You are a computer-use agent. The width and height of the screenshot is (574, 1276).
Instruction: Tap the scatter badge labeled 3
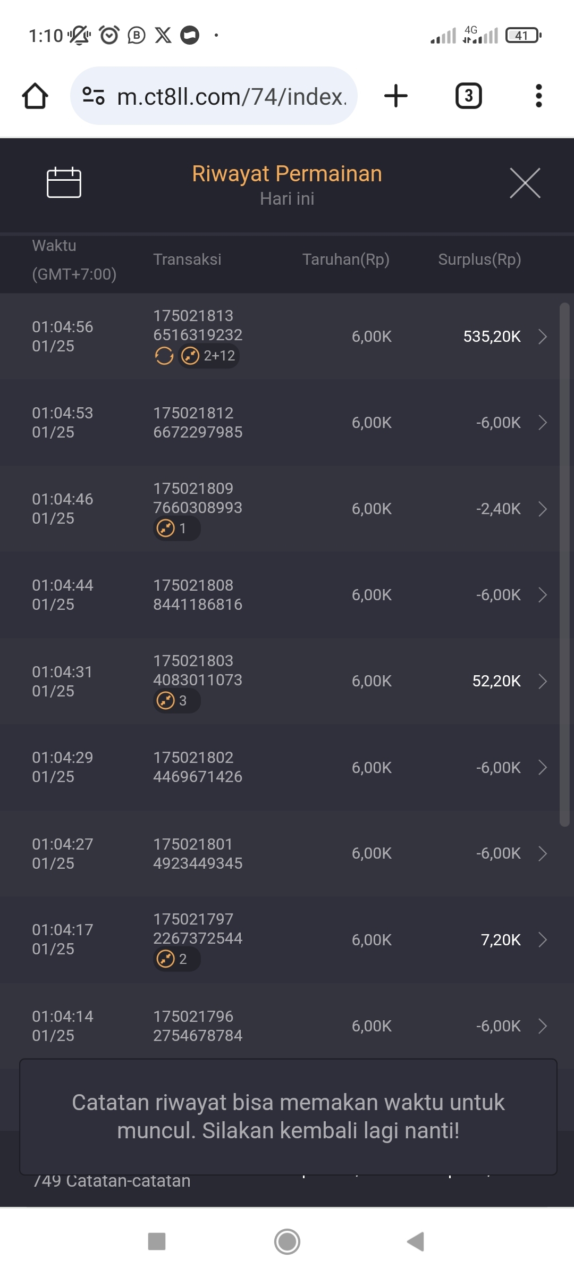(176, 701)
